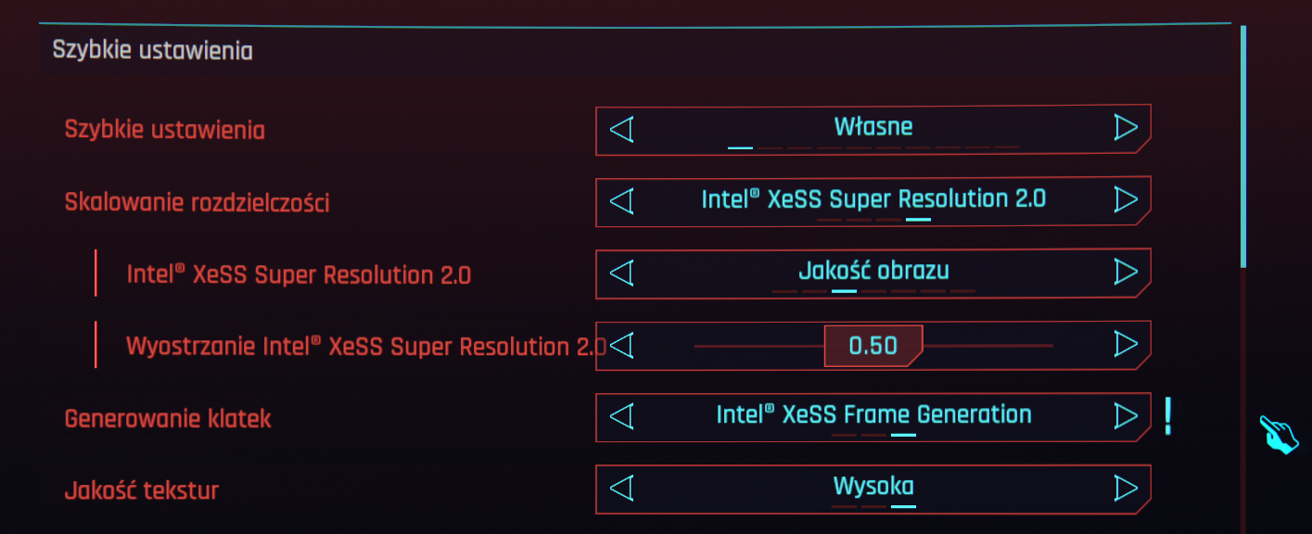Switch XeSS Super Resolution quality to previous option
1312x534 pixels.
click(x=621, y=273)
